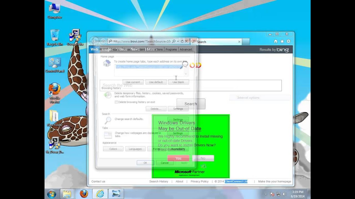Open the Search History link

[x=159, y=182]
